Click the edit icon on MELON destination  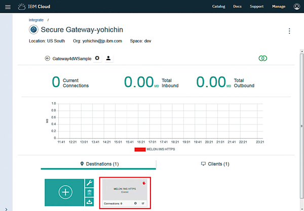pos(143,203)
